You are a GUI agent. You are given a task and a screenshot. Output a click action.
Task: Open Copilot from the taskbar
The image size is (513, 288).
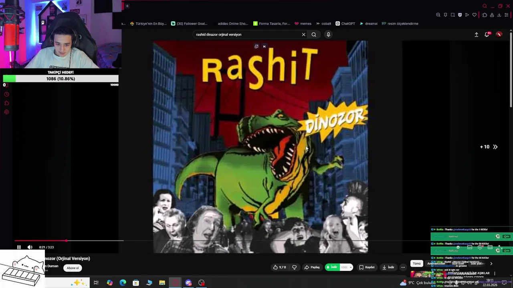(x=109, y=283)
